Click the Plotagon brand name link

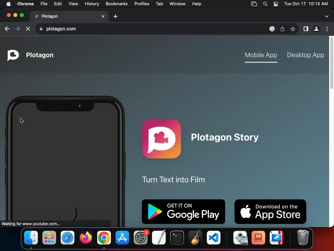pos(39,55)
